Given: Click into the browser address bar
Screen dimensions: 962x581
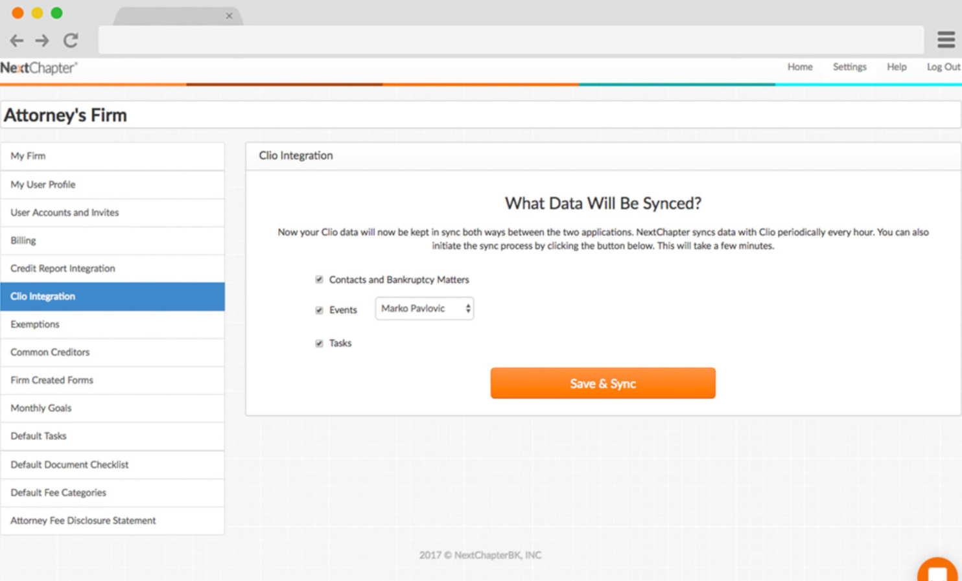Looking at the screenshot, I should (511, 40).
